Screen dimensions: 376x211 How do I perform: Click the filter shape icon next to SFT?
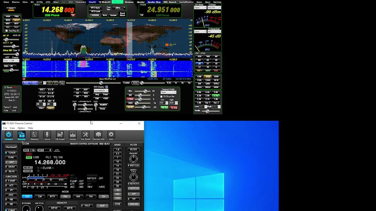[57, 150]
